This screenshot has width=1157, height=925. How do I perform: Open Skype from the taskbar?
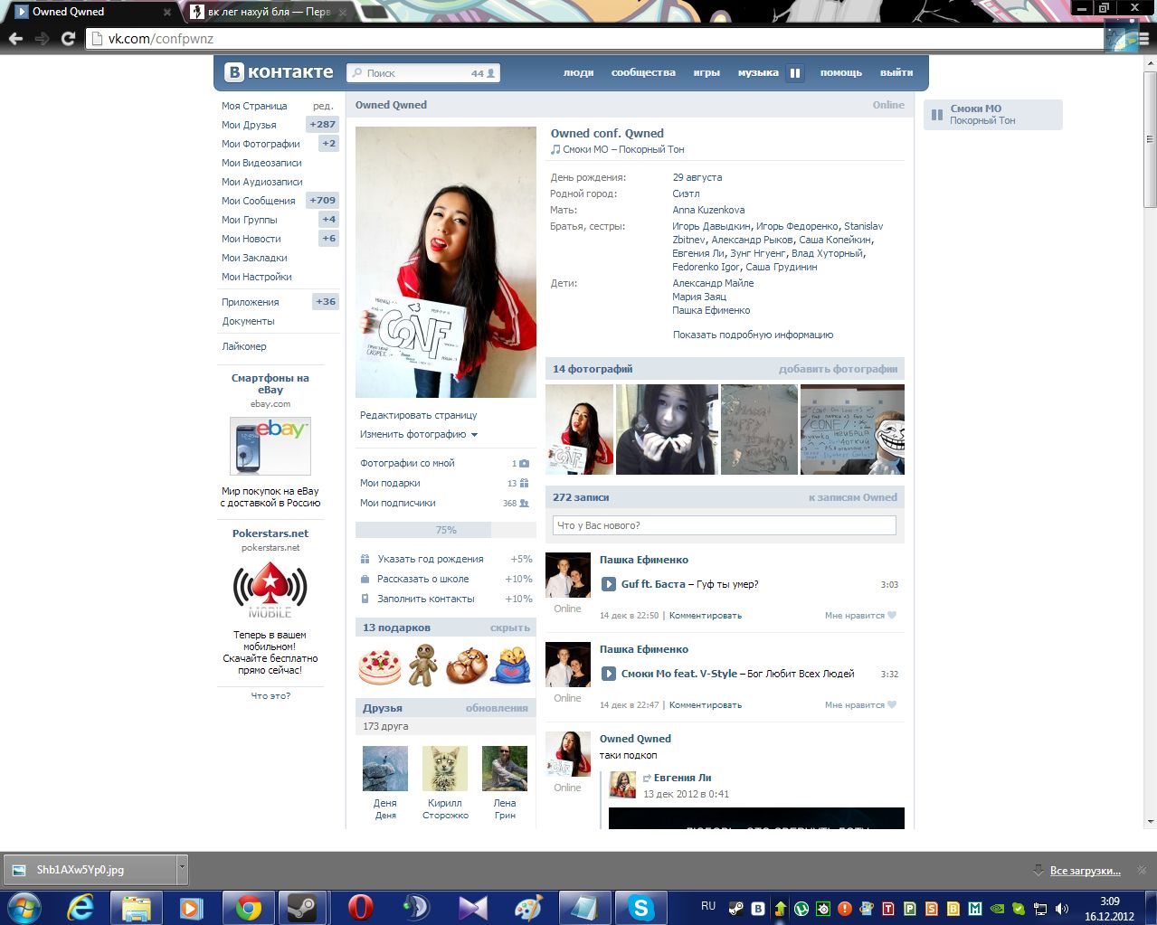pyautogui.click(x=640, y=907)
